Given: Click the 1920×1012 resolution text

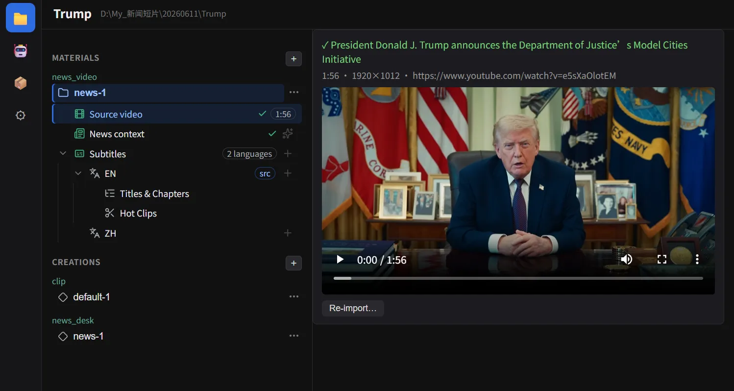Looking at the screenshot, I should [x=376, y=76].
